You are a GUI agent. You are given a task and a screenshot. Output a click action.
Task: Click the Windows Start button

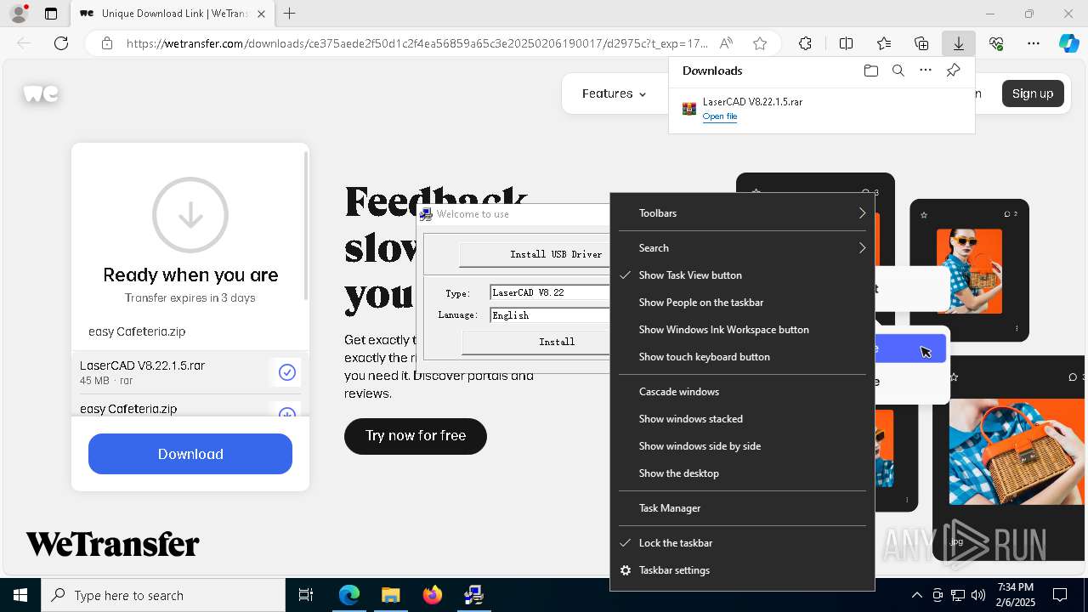click(x=20, y=595)
